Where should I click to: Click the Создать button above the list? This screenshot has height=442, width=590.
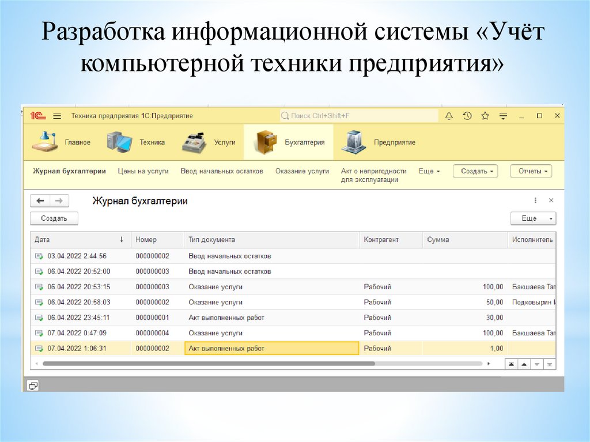point(54,218)
